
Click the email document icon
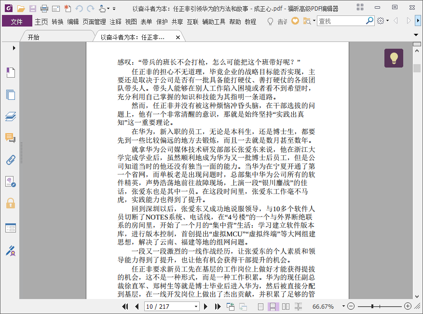pos(56,9)
